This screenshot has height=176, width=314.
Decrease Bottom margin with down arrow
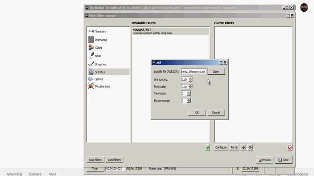tap(189, 102)
